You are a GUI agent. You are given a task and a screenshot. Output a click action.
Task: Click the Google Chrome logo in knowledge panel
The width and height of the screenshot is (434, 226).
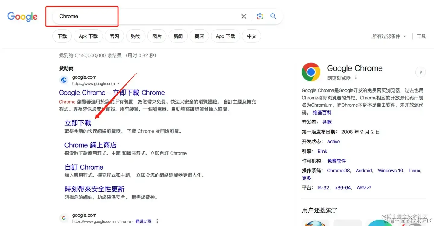pos(311,72)
